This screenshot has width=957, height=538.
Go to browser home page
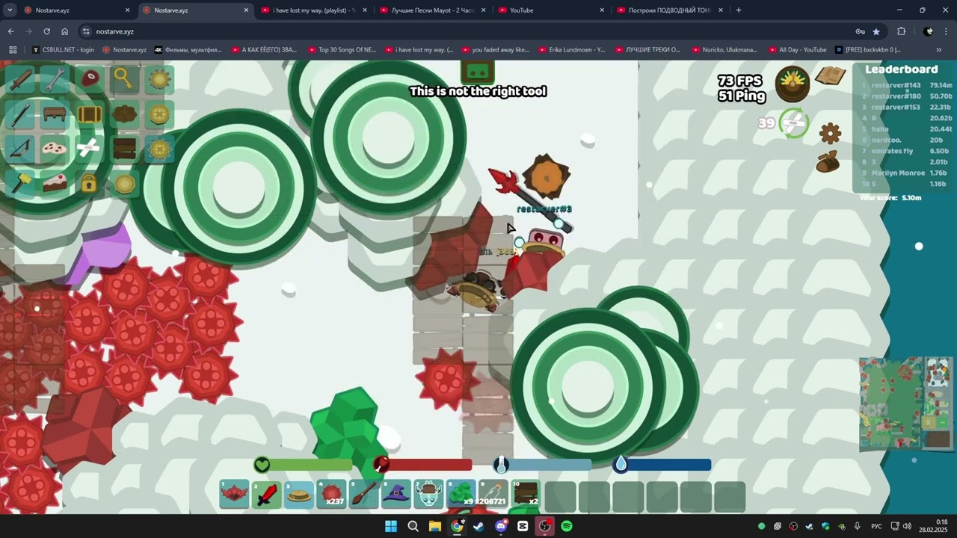pos(65,31)
